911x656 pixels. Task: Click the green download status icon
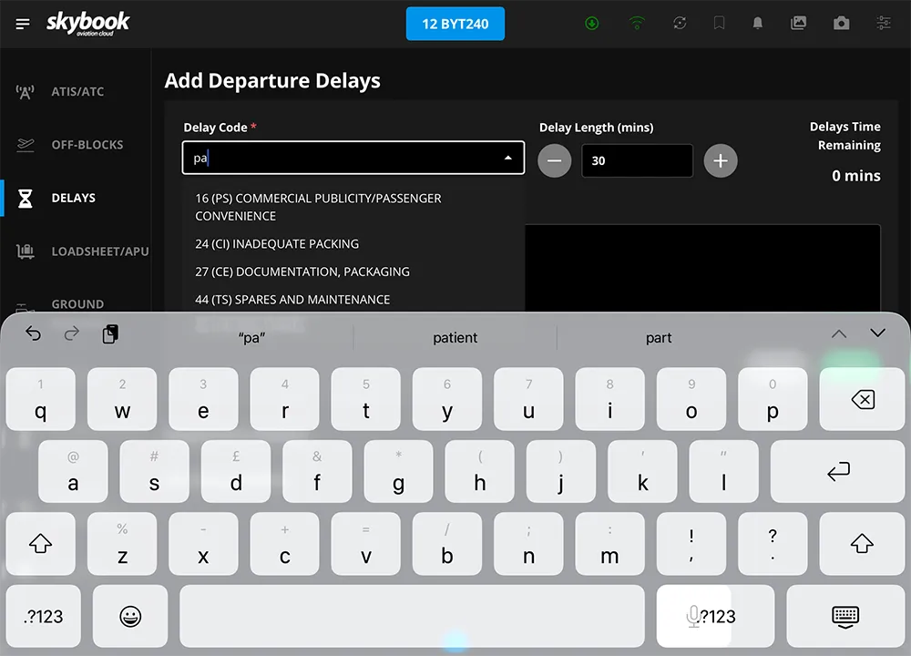592,24
